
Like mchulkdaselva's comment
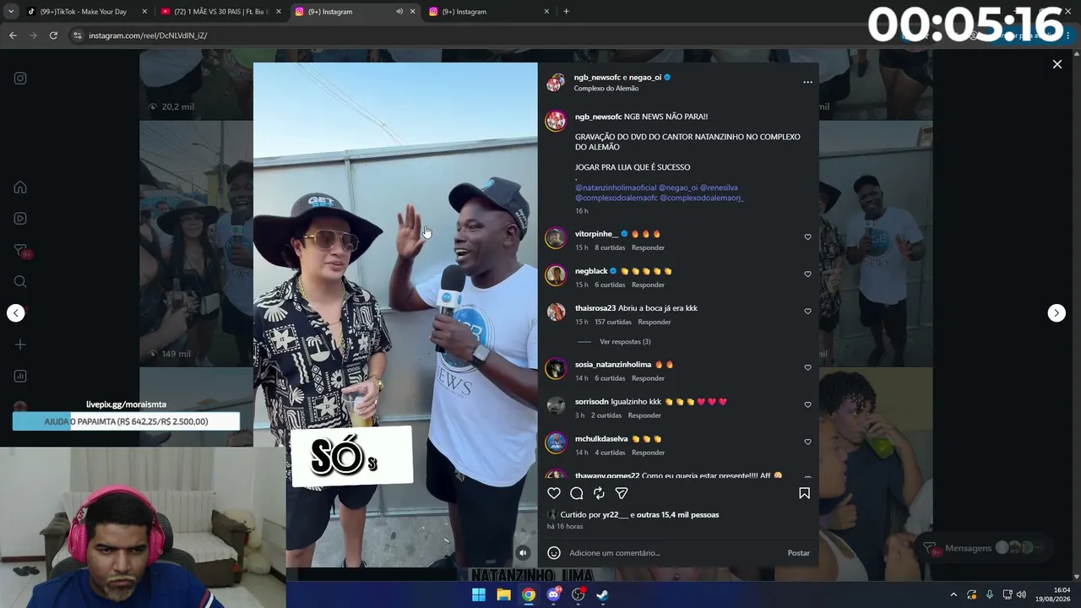click(807, 442)
